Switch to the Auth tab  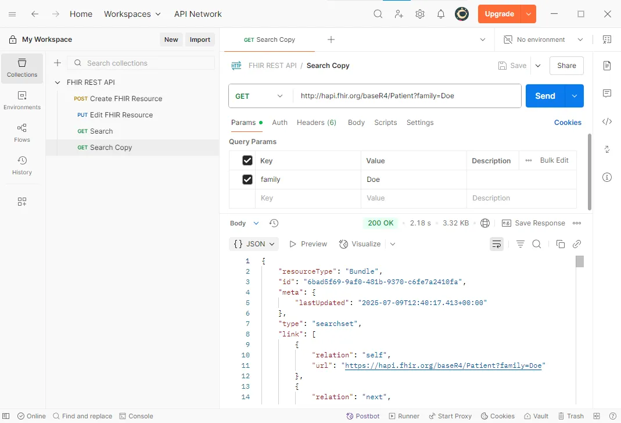coord(279,123)
